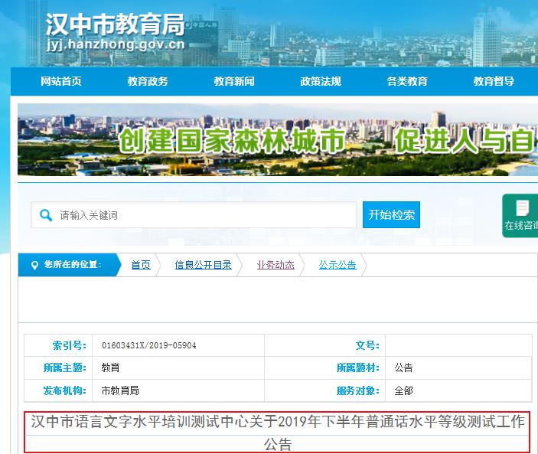Image resolution: width=538 pixels, height=454 pixels.
Task: Open the 在线咨询 online consultation widget
Action: [x=521, y=215]
